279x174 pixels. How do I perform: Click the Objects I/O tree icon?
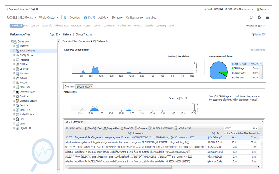coord(17,128)
